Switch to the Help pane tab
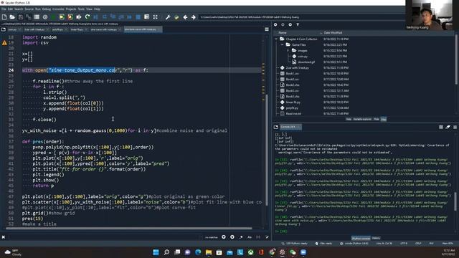 click(x=349, y=120)
